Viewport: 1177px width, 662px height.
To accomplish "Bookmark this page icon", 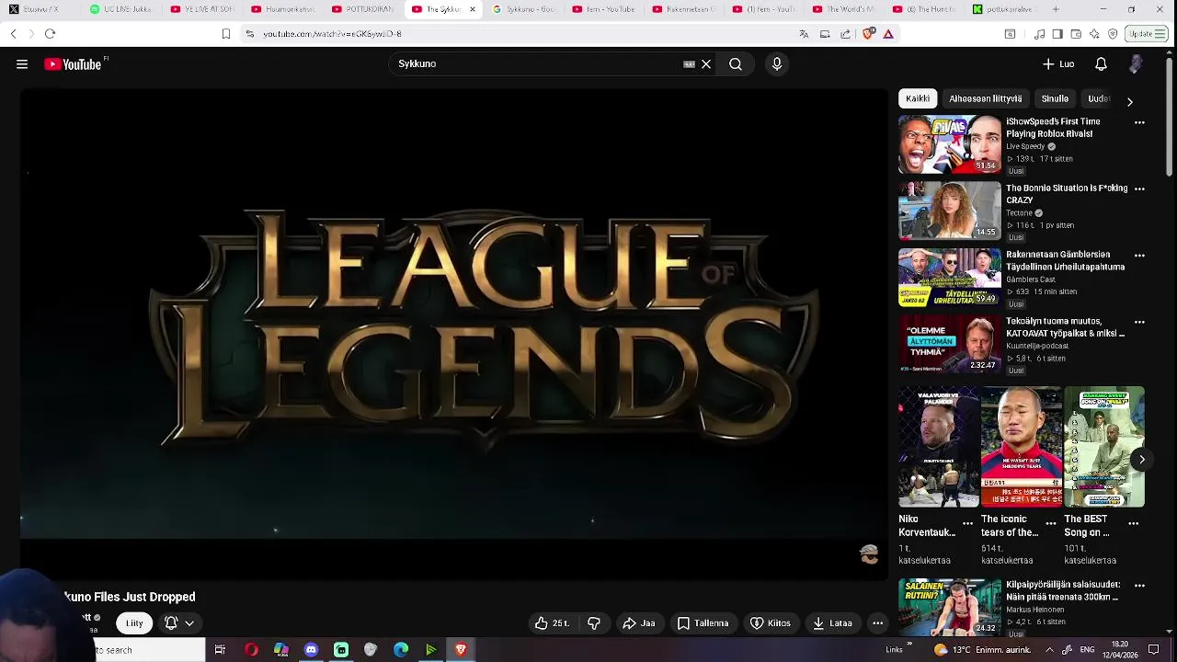I will click(x=225, y=34).
